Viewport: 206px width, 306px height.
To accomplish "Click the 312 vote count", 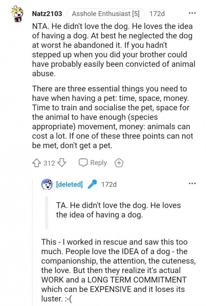I will click(49, 162).
